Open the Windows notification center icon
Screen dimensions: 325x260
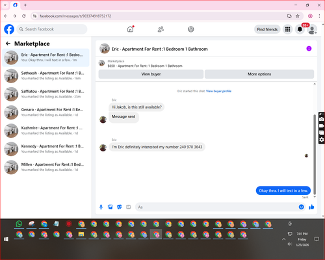click(317, 239)
